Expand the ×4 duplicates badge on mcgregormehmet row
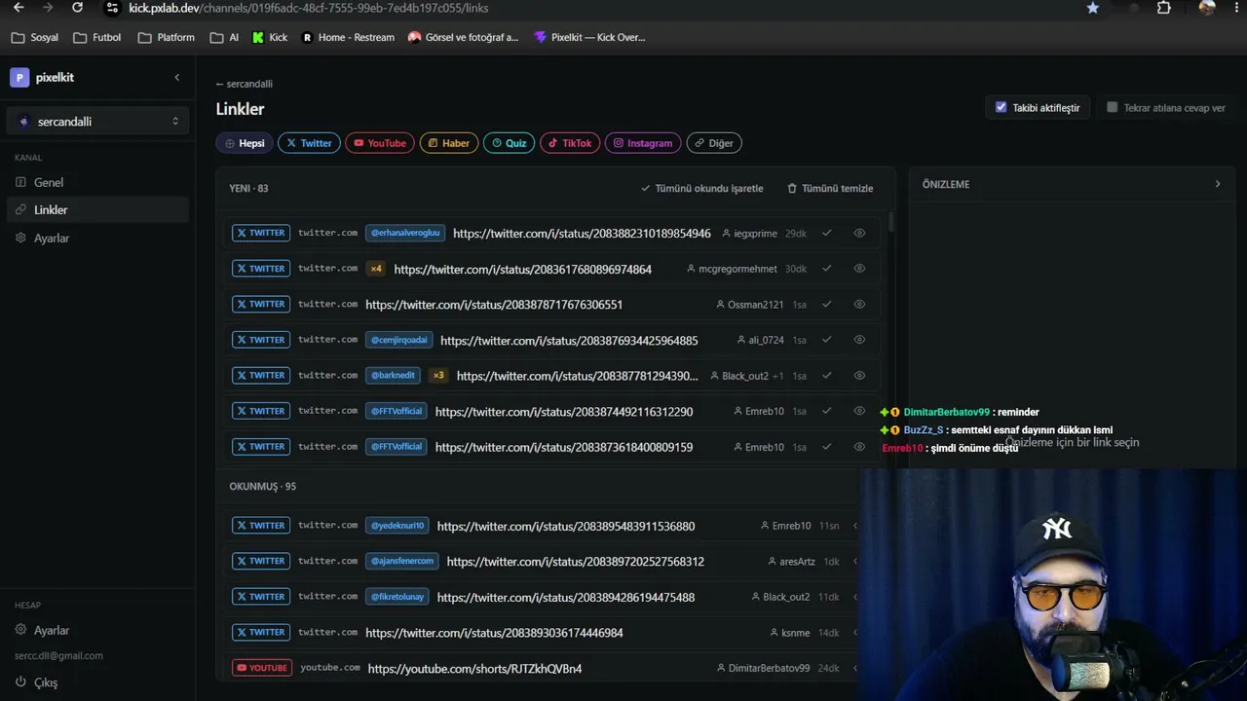The image size is (1247, 701). click(x=375, y=269)
